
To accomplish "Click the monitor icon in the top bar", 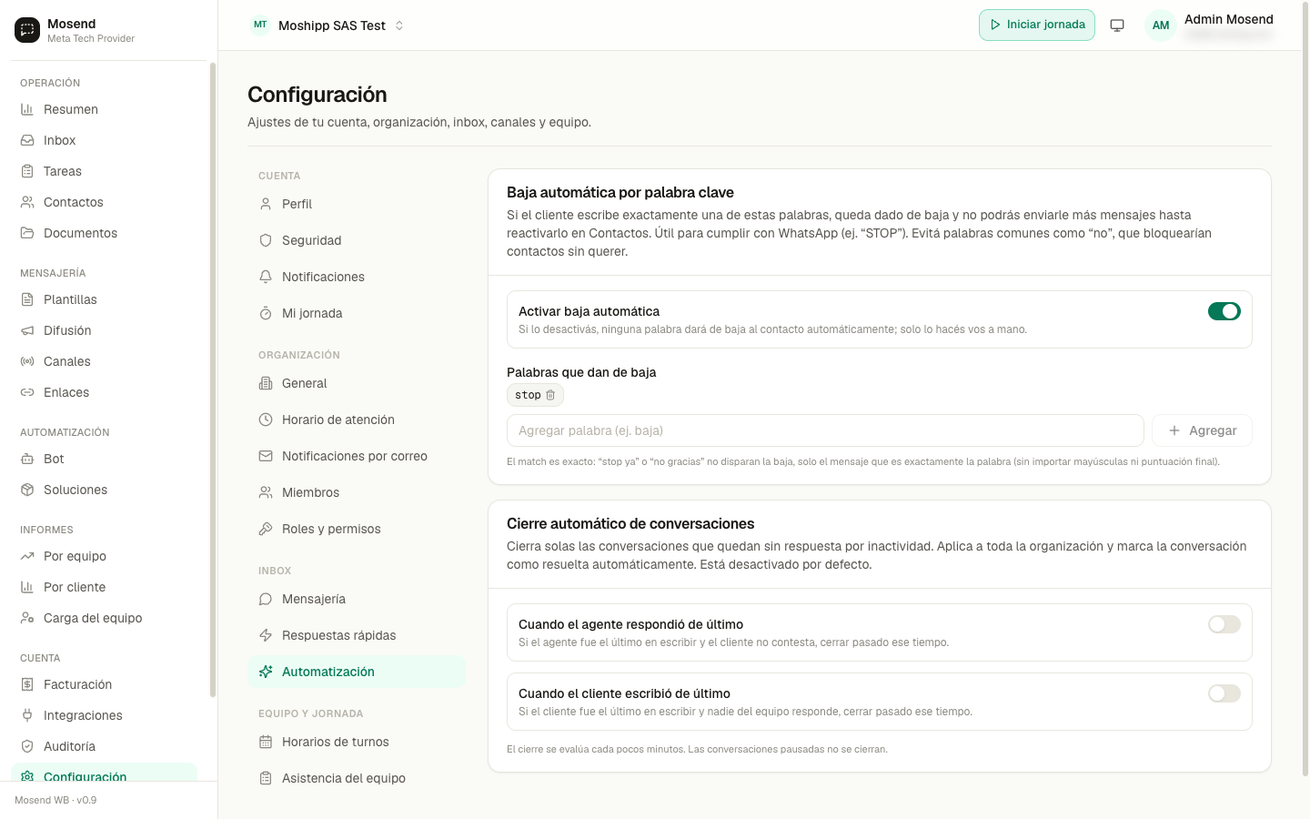I will (1117, 25).
